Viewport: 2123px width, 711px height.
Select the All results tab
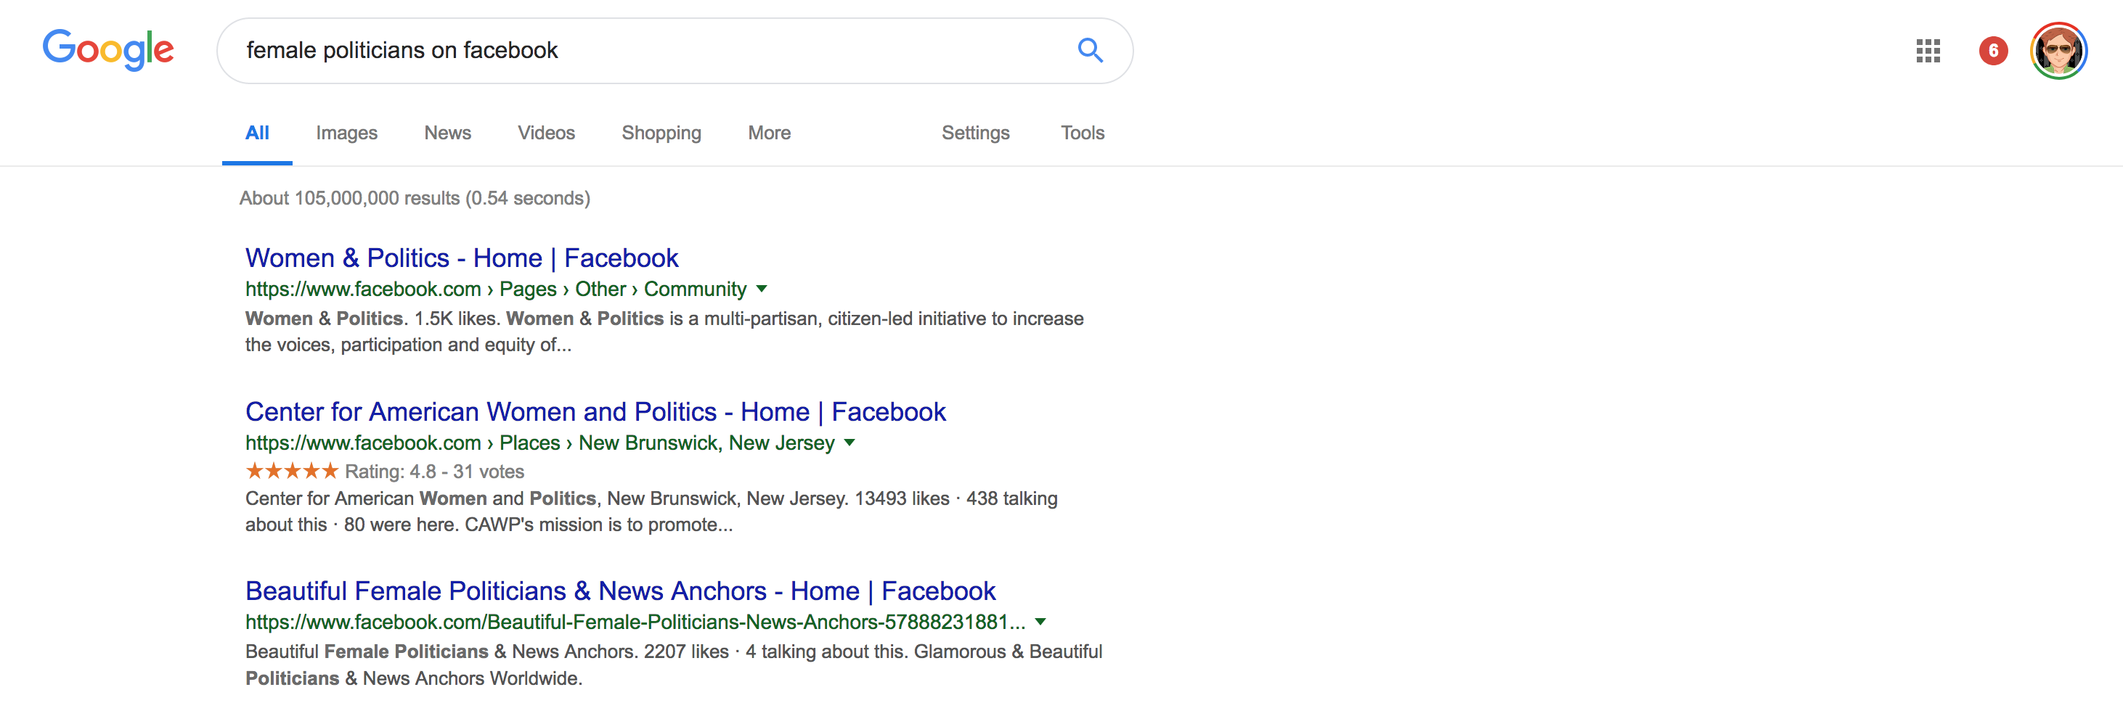(257, 133)
